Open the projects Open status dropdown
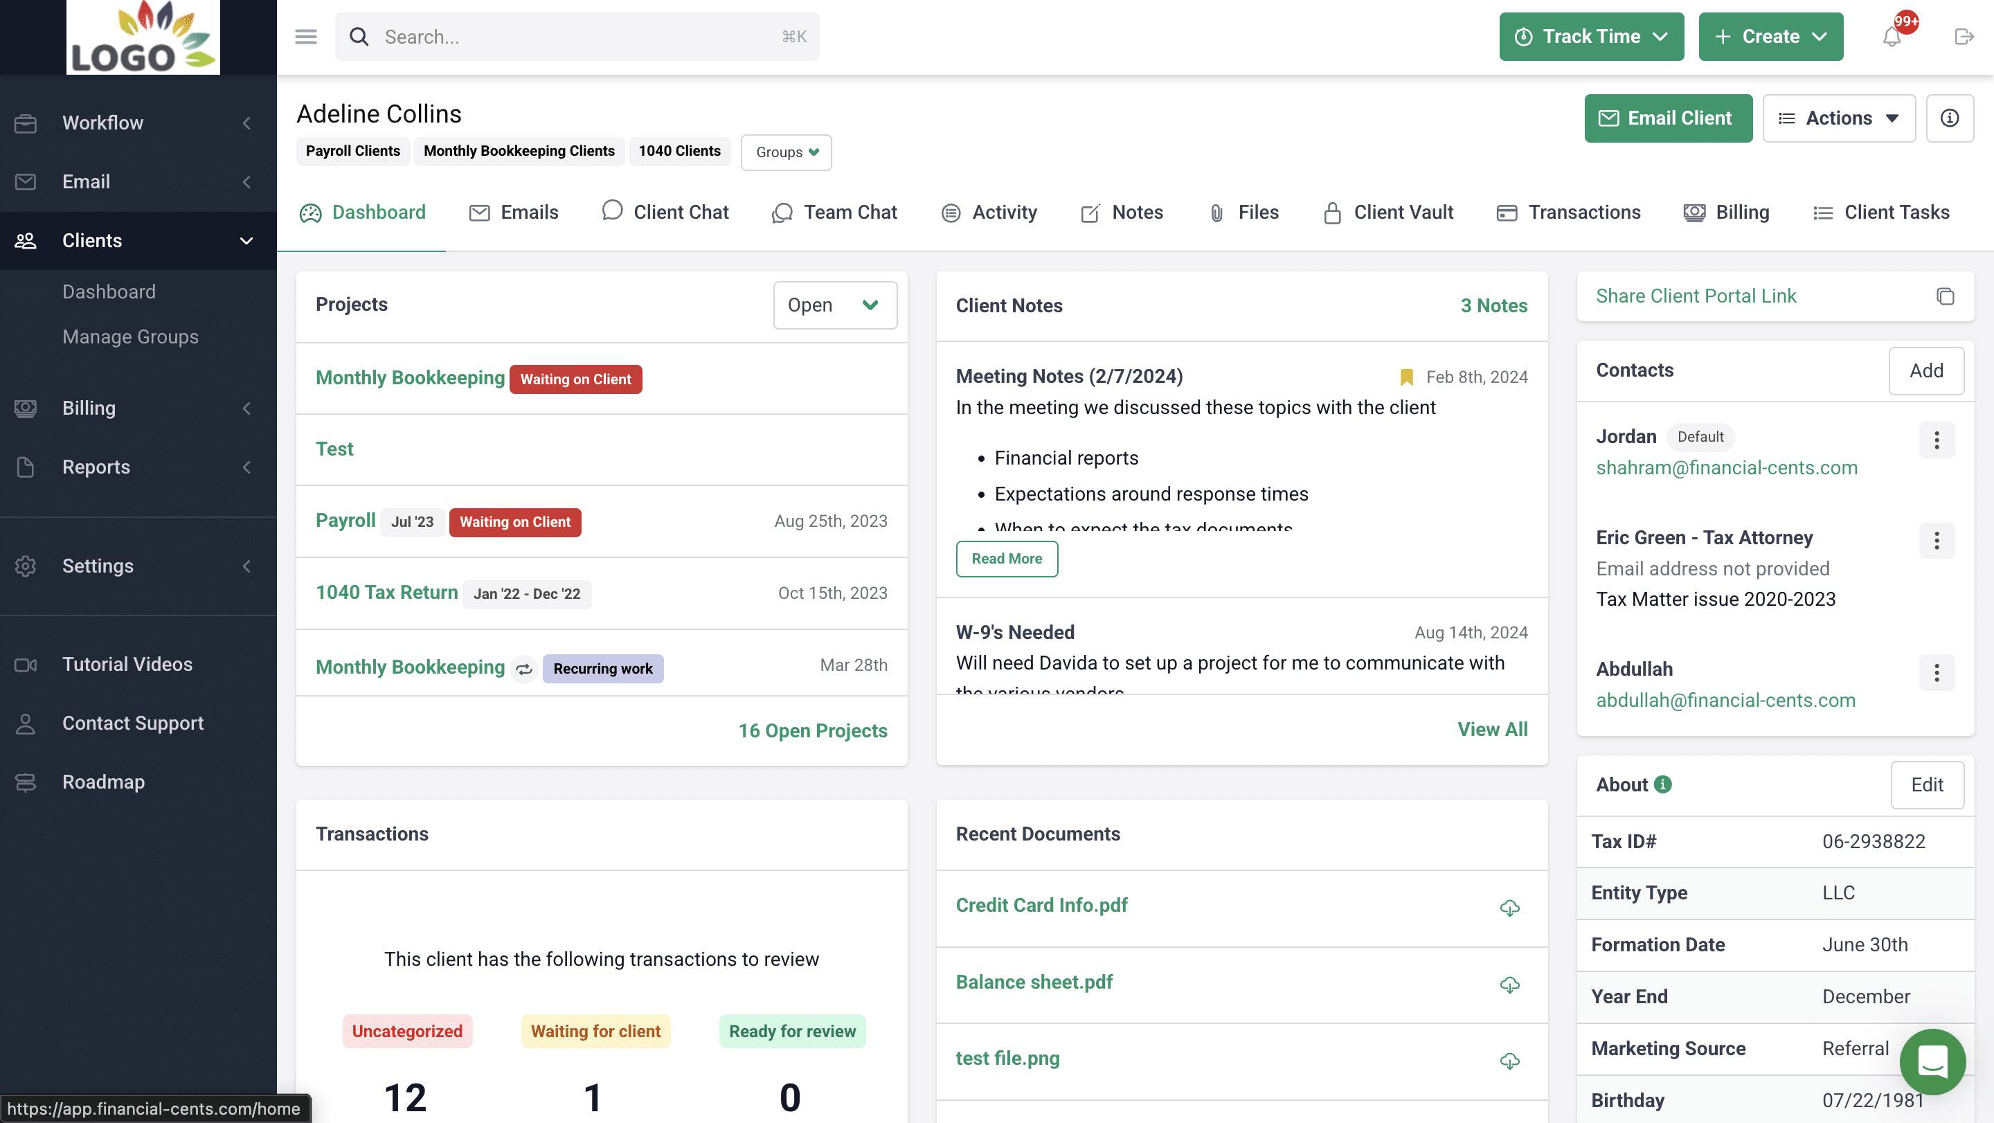Image resolution: width=1994 pixels, height=1123 pixels. click(x=834, y=305)
